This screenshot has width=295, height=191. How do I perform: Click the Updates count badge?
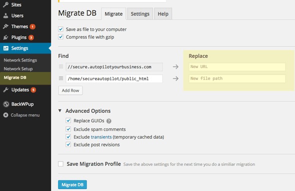pos(33,90)
